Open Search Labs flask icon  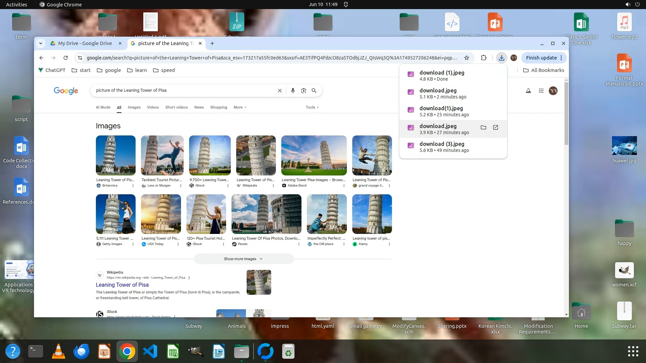click(x=528, y=91)
